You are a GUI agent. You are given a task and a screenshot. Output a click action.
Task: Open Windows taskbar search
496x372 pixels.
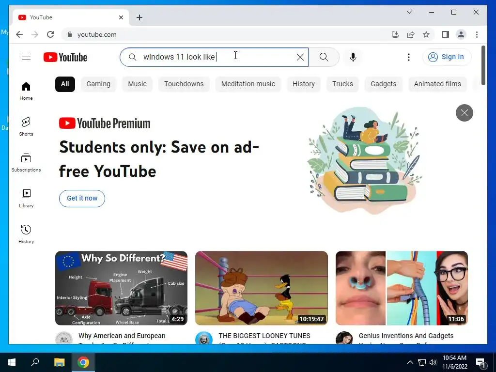35,362
